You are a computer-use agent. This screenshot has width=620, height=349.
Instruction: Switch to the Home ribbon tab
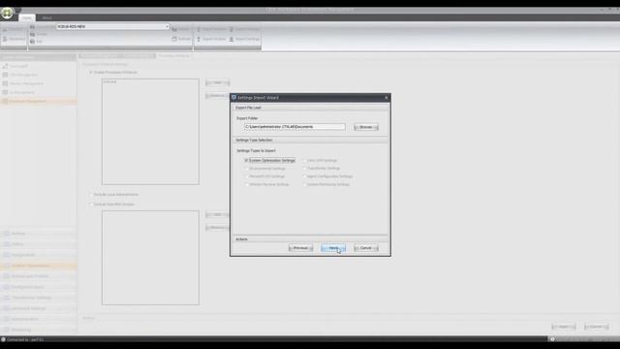[27, 17]
